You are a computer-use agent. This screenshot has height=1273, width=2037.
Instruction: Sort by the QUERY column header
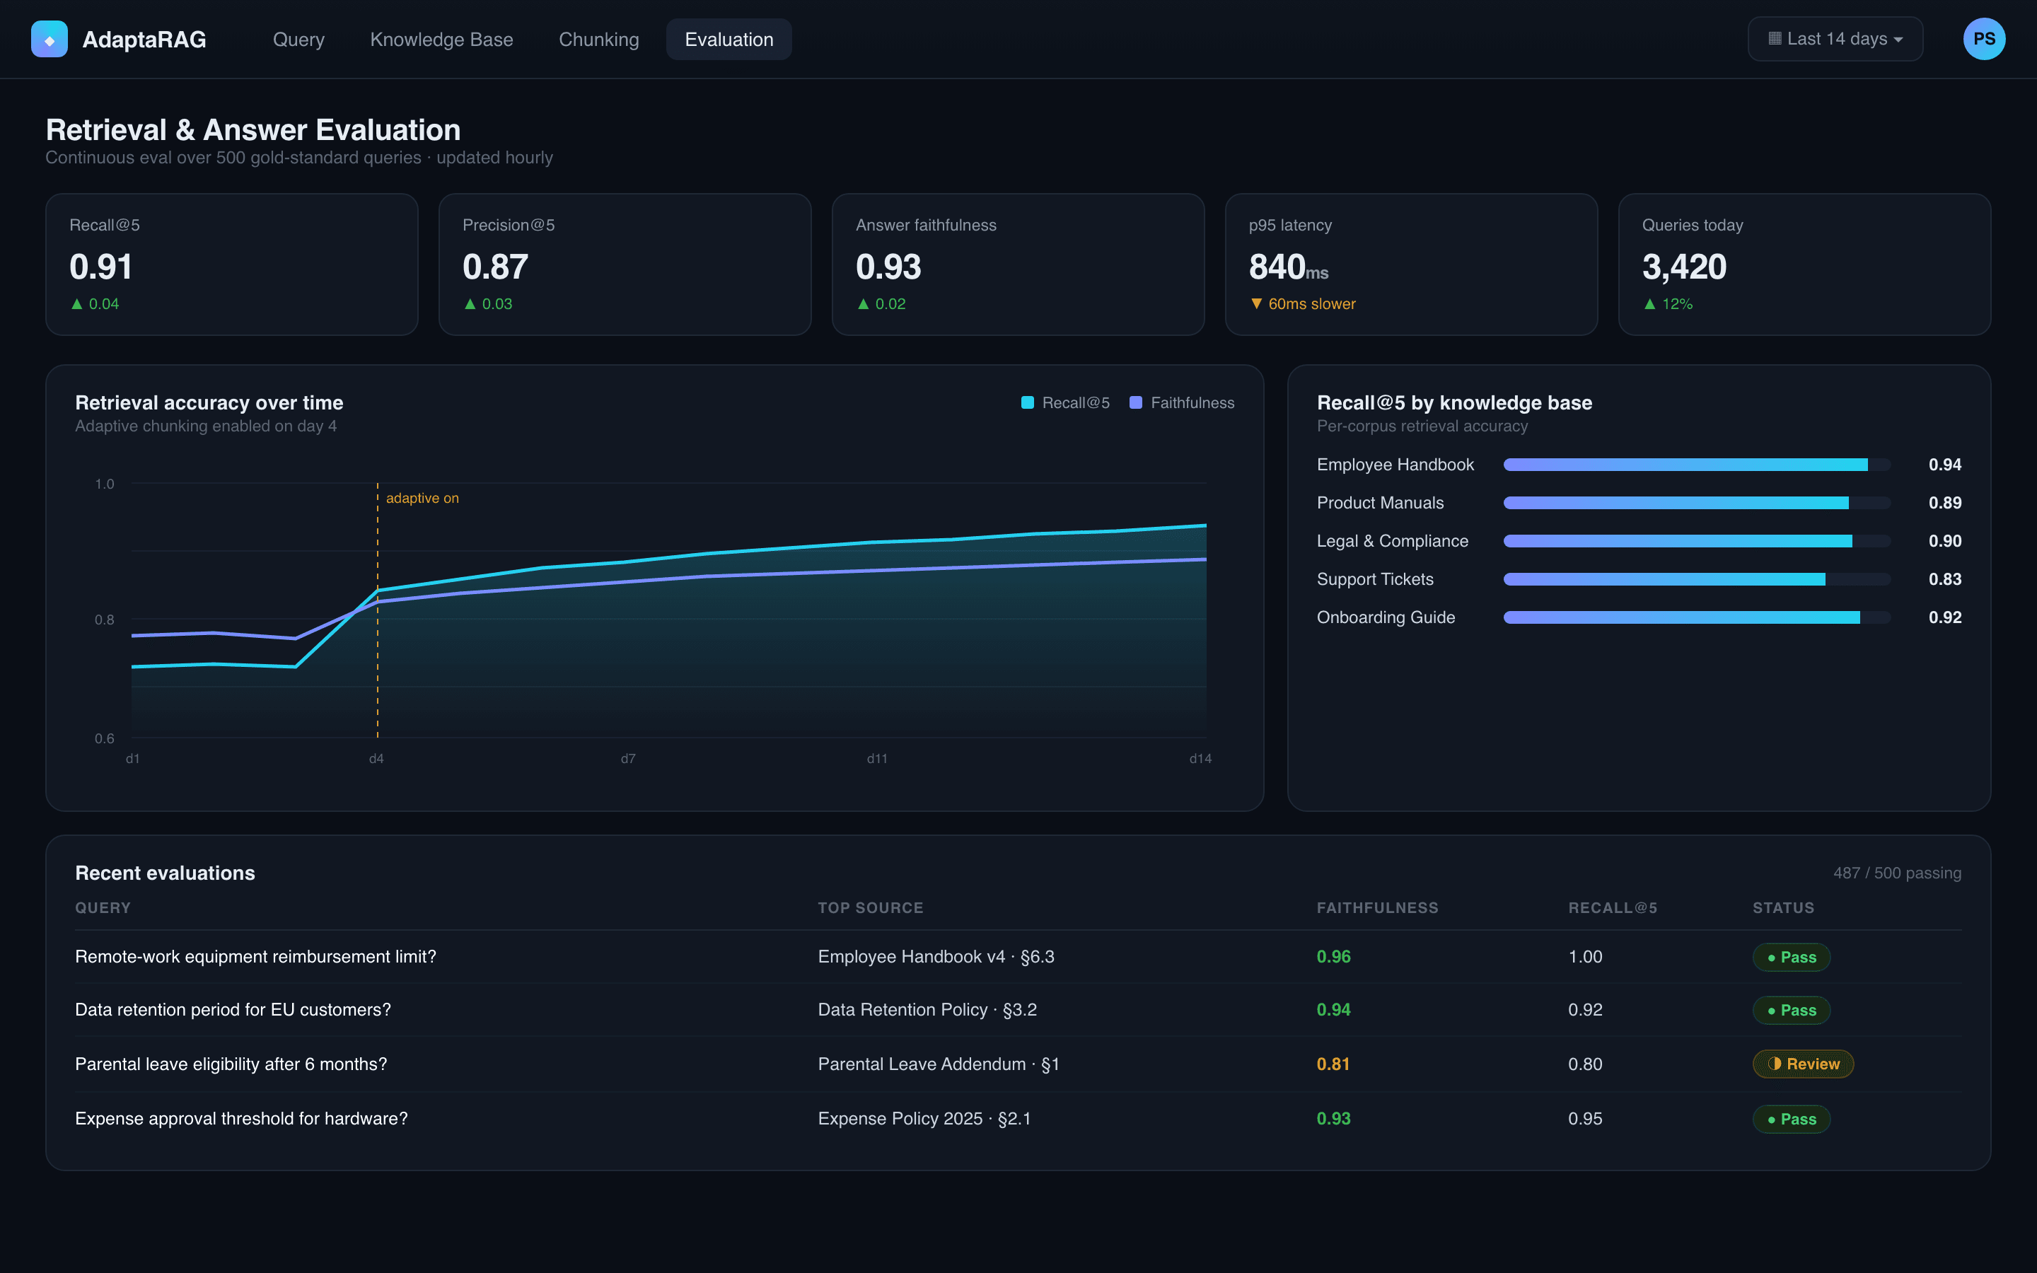[x=103, y=907]
